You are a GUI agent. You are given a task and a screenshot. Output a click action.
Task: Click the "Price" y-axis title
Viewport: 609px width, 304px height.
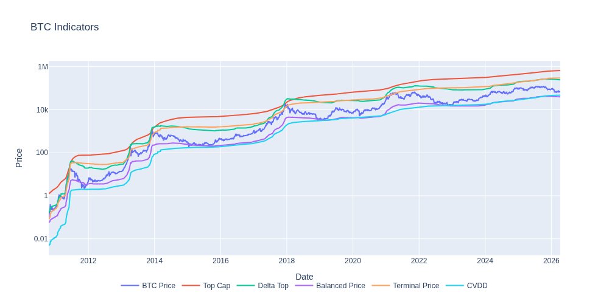tap(19, 158)
